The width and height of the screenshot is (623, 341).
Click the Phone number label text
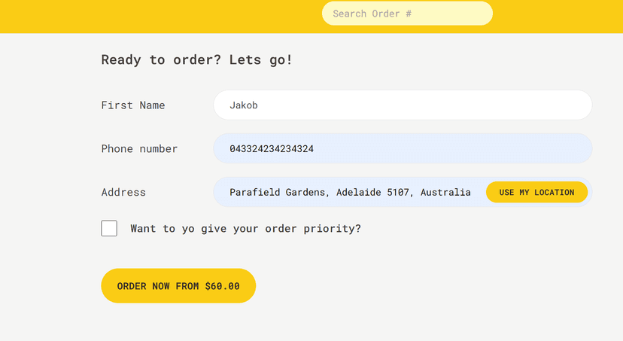tap(139, 148)
